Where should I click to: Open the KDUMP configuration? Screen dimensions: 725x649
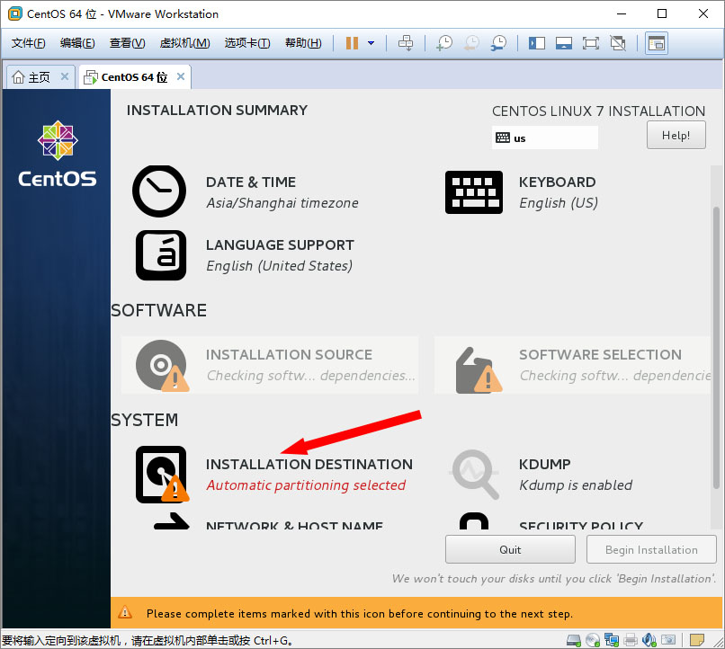474,474
